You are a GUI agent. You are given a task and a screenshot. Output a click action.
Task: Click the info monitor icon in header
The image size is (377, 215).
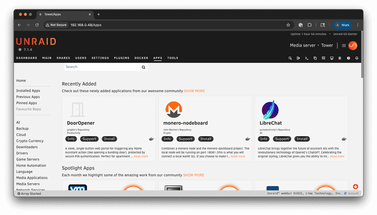(332, 58)
